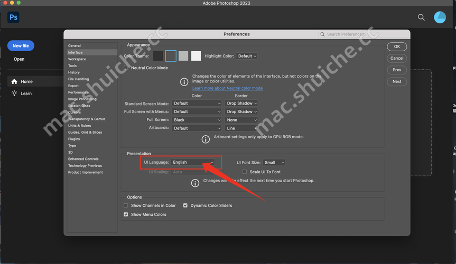Open the user profile avatar
456x264 pixels.
point(440,17)
